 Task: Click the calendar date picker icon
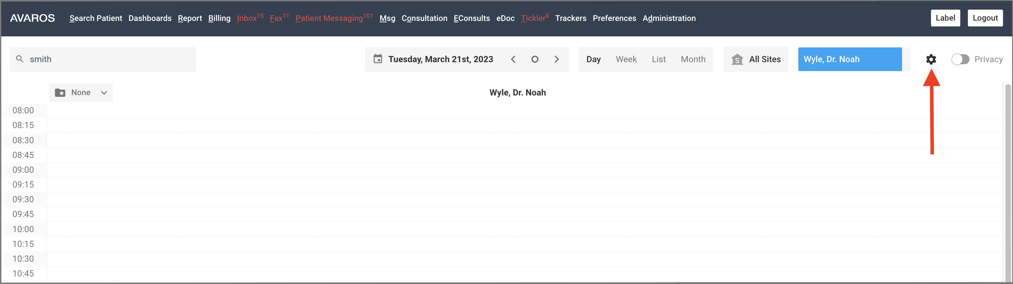point(378,59)
